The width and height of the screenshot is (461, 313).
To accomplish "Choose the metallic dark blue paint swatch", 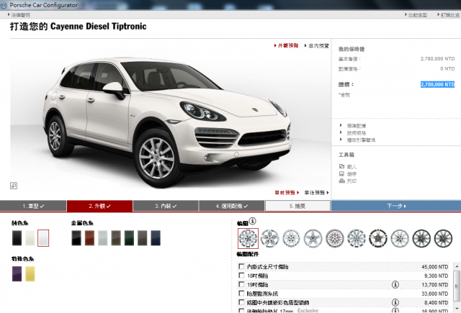I will click(x=156, y=238).
